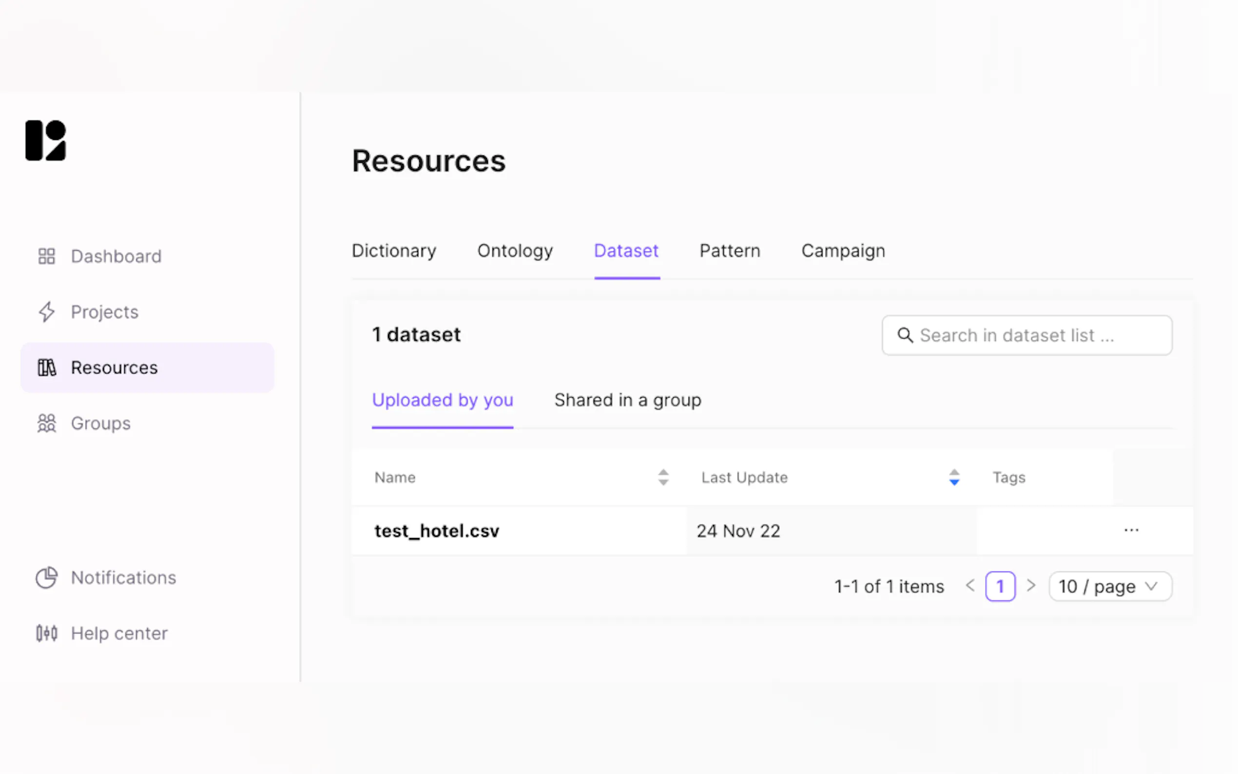Go to Projects via lightning icon

click(47, 312)
